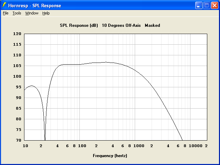Minimize the Hornresp SPL Response window
Image resolution: width=220 pixels, height=165 pixels.
coord(199,5)
